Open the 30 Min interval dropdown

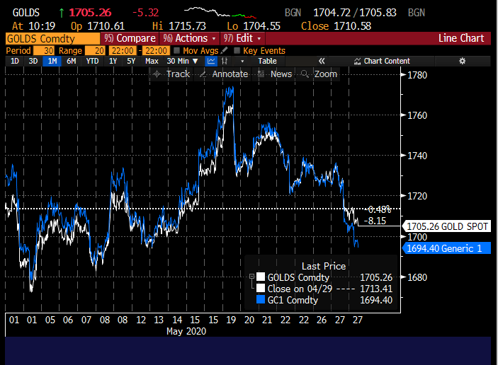click(x=182, y=61)
